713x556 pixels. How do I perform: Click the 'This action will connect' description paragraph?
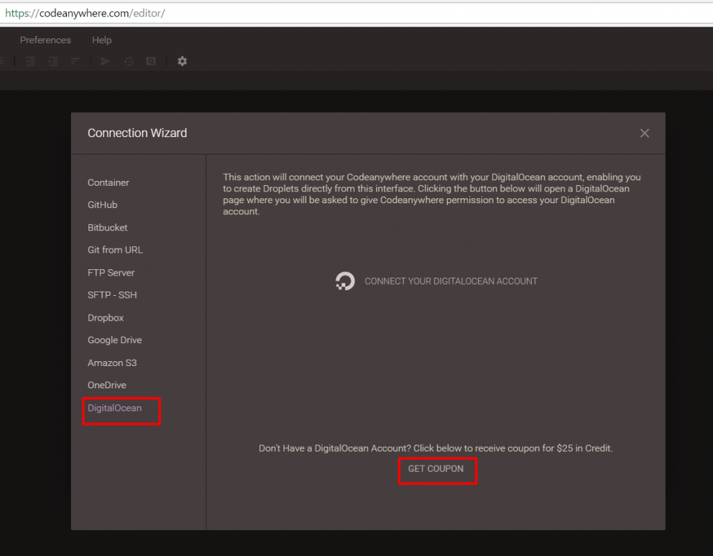(x=432, y=194)
